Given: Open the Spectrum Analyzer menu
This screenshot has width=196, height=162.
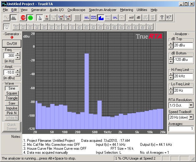Looking at the screenshot, I should point(103,10).
